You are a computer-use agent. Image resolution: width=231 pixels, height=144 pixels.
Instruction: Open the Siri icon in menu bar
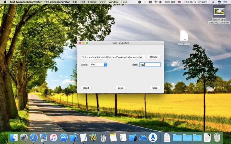tap(219, 2)
